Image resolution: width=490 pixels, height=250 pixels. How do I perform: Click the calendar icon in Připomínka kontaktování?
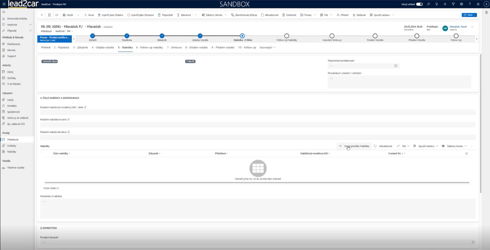tap(396, 66)
